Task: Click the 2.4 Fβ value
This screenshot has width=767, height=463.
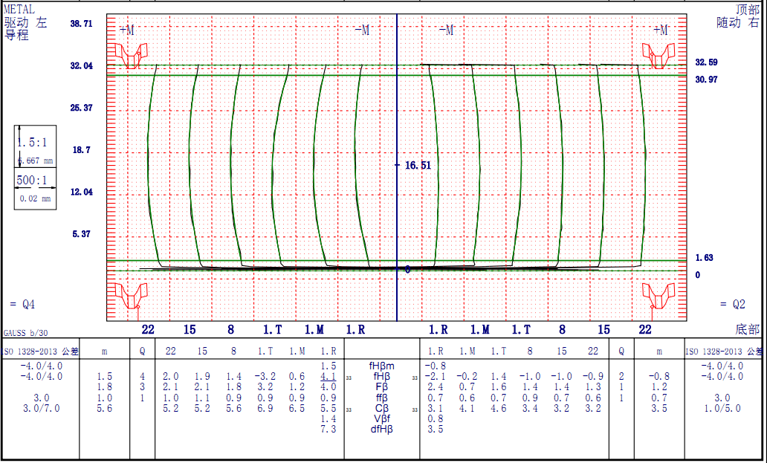Action: (x=436, y=387)
